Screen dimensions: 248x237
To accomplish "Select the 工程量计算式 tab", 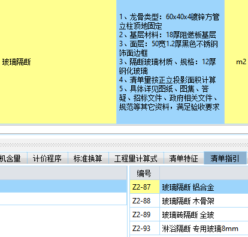I will click(136, 158).
